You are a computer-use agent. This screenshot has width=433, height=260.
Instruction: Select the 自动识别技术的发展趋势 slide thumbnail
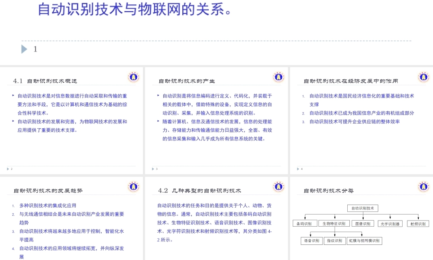72,217
